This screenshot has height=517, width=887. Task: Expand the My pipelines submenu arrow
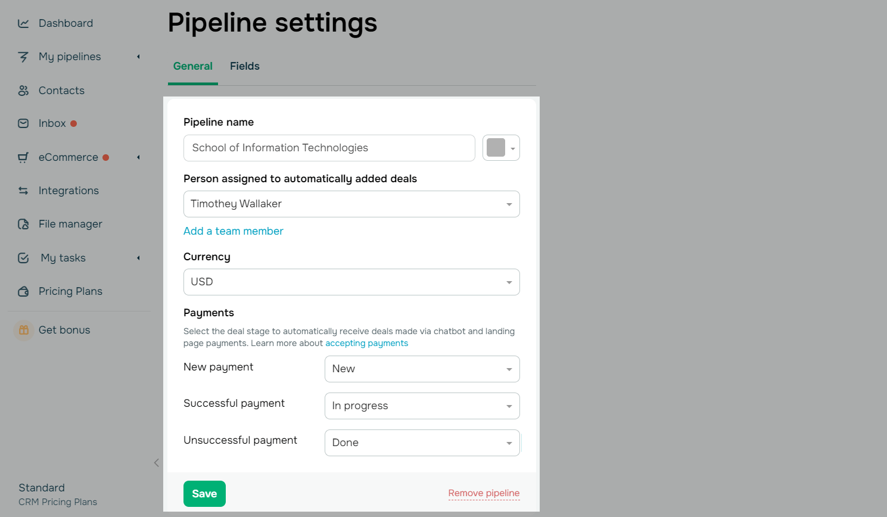tap(138, 57)
